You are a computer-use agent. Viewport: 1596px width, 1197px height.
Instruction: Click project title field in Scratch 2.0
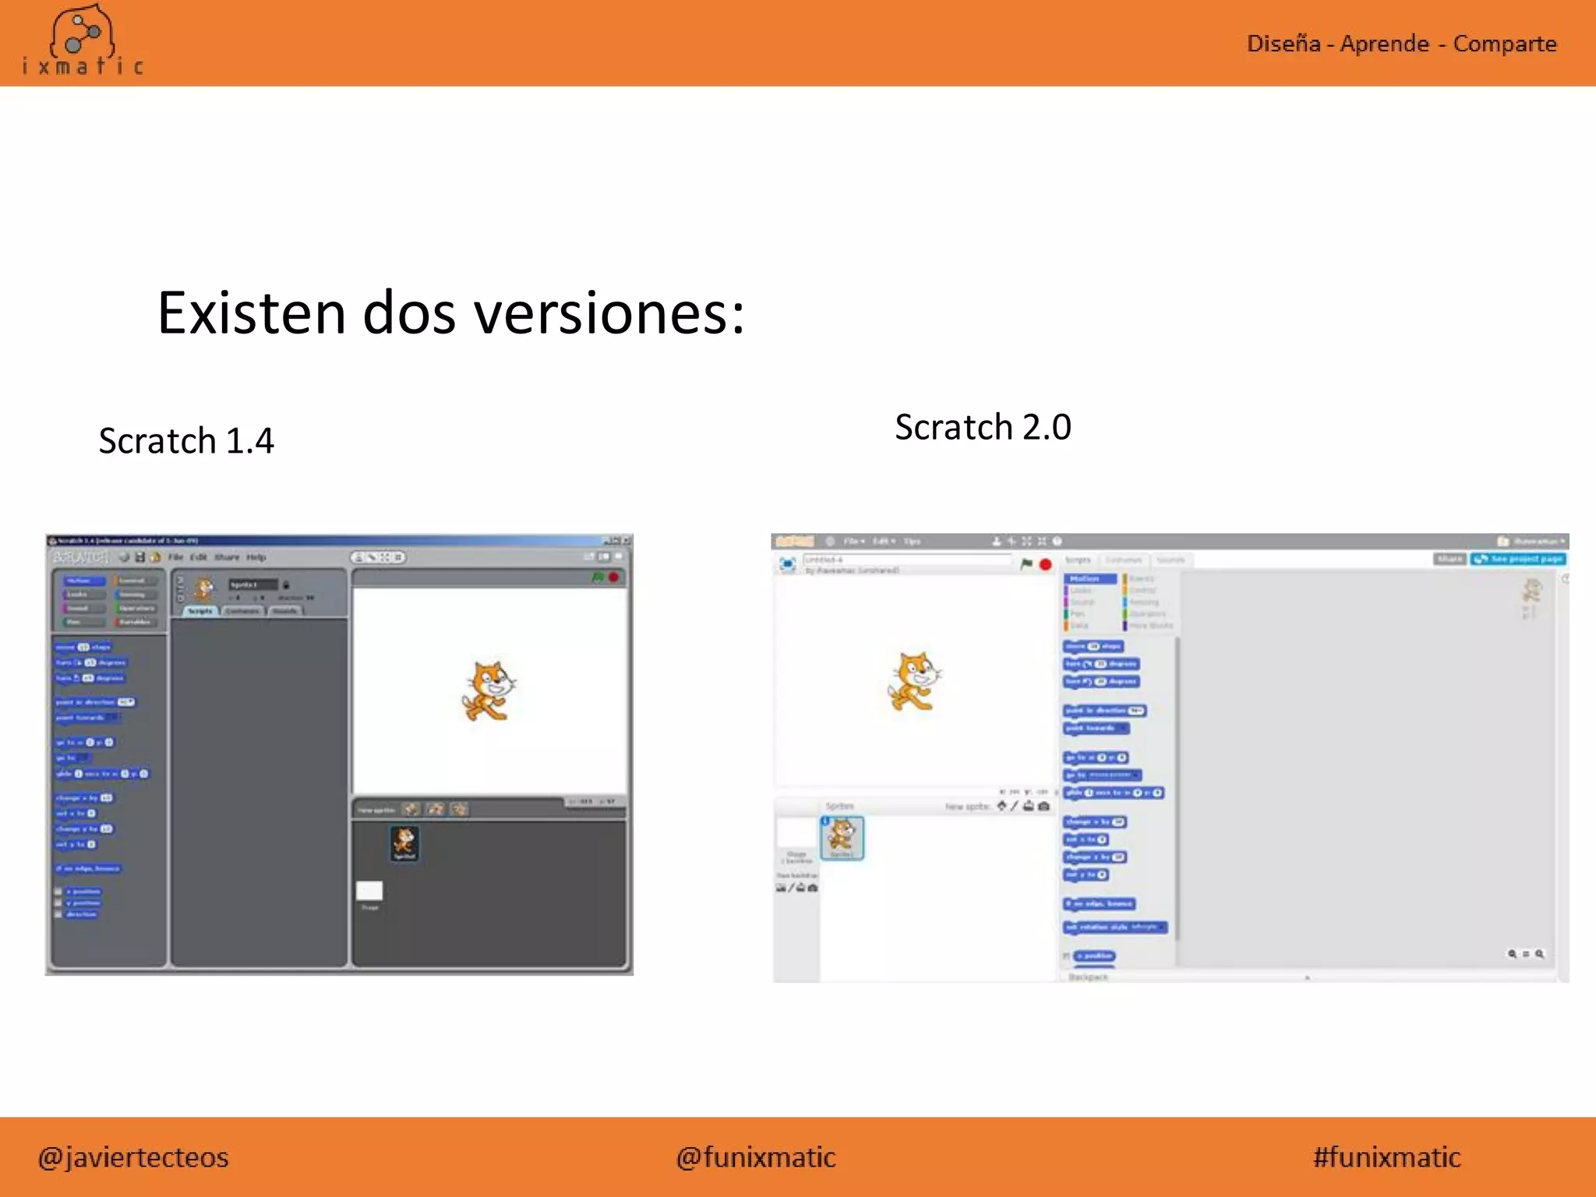tap(907, 560)
